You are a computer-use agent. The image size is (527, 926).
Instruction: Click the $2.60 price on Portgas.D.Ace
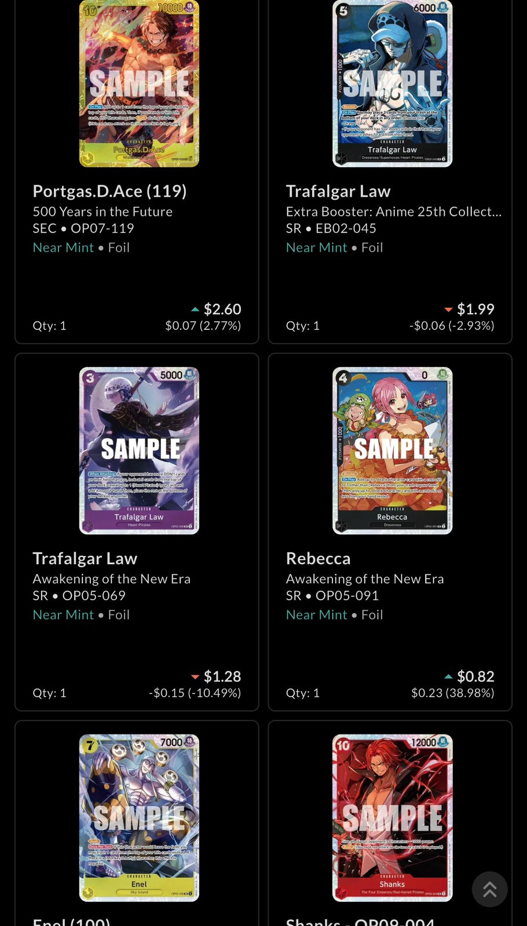click(x=222, y=309)
